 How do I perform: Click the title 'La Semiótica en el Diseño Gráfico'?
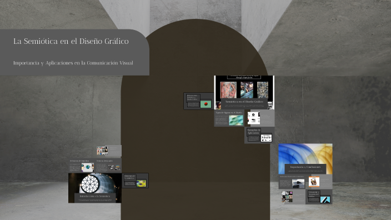point(71,41)
